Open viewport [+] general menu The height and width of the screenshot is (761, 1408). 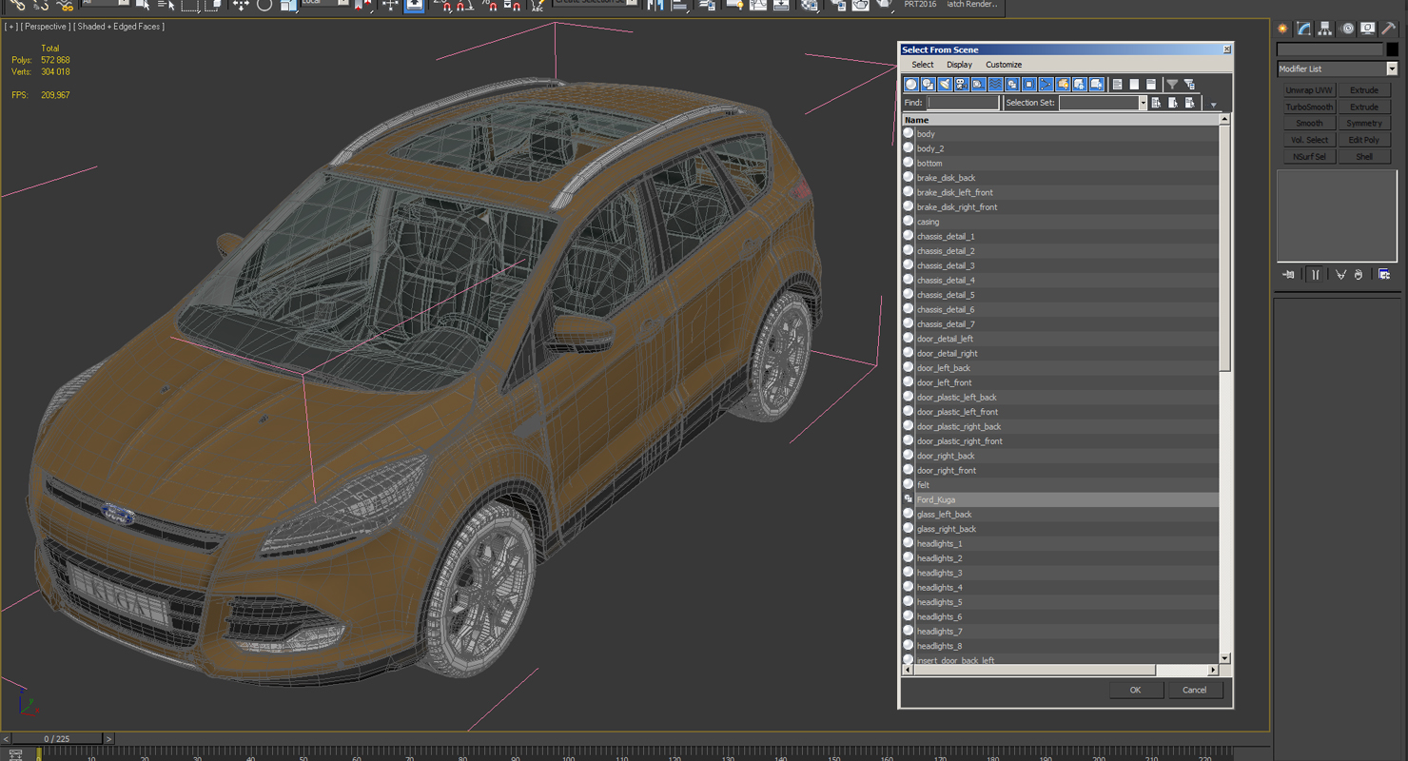[10, 27]
